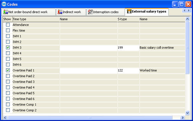The image size is (193, 121).
Task: Edit the Name field for Overtime Paid 1
Action: pos(88,70)
